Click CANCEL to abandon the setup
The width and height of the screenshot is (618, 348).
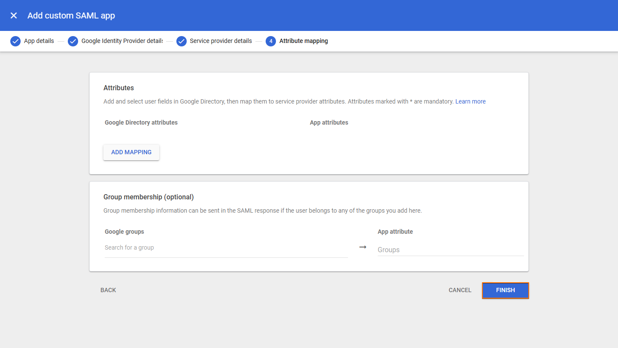460,290
